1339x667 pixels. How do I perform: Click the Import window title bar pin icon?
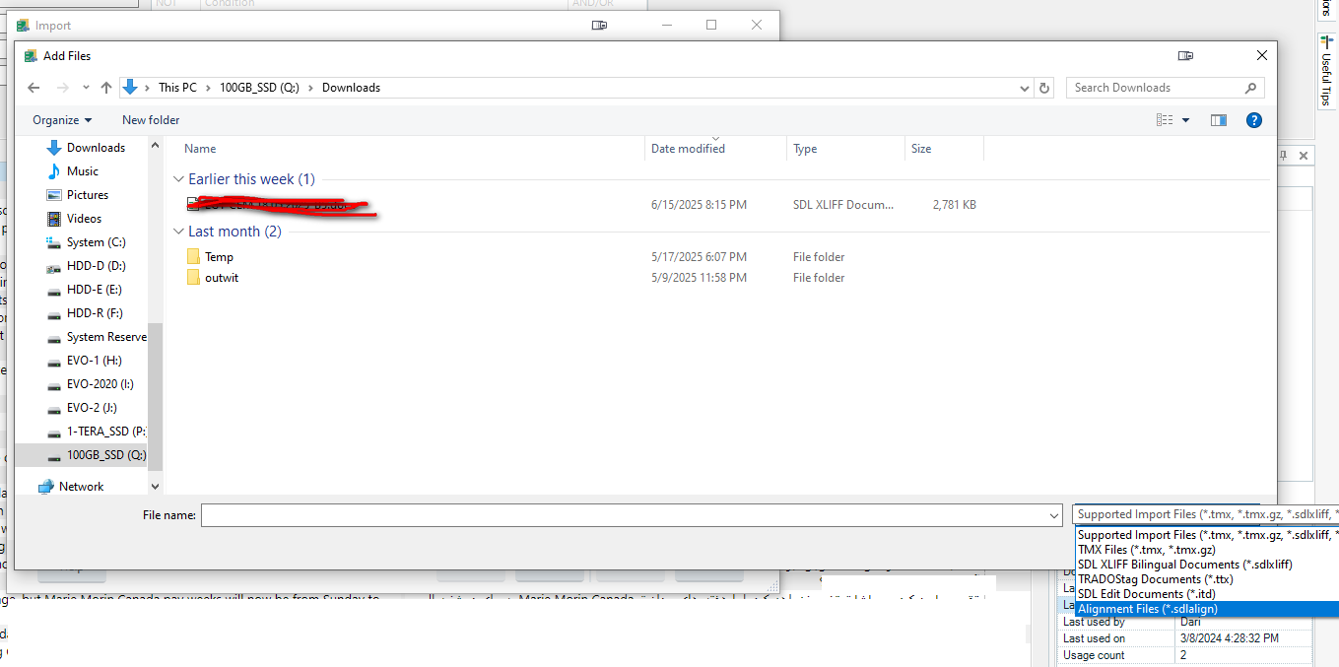coord(599,26)
